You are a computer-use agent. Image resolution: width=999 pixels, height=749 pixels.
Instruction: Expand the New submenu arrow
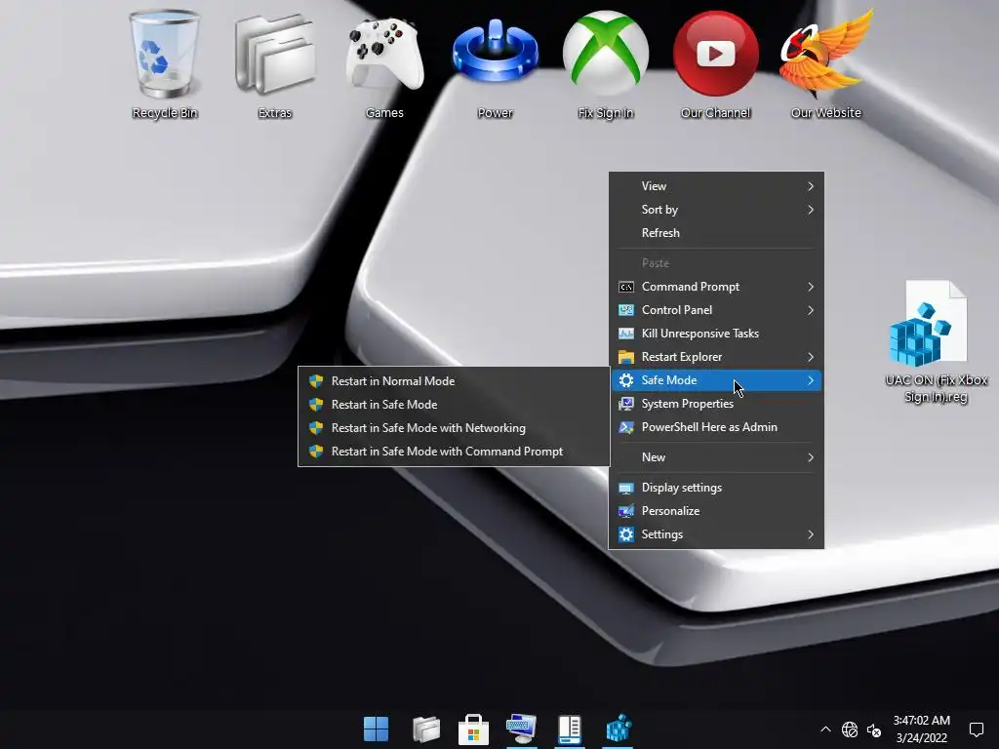click(x=811, y=457)
